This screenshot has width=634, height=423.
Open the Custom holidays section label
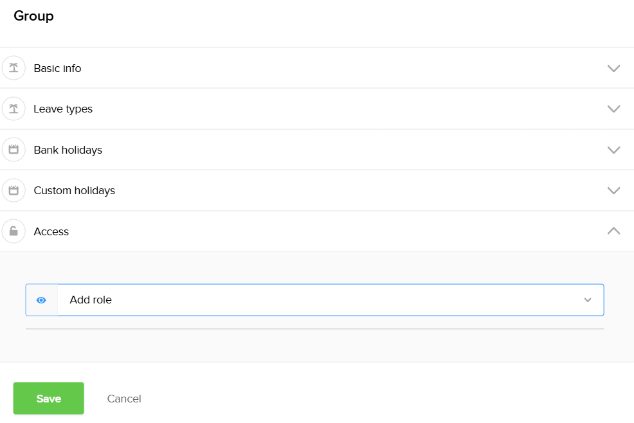[74, 190]
